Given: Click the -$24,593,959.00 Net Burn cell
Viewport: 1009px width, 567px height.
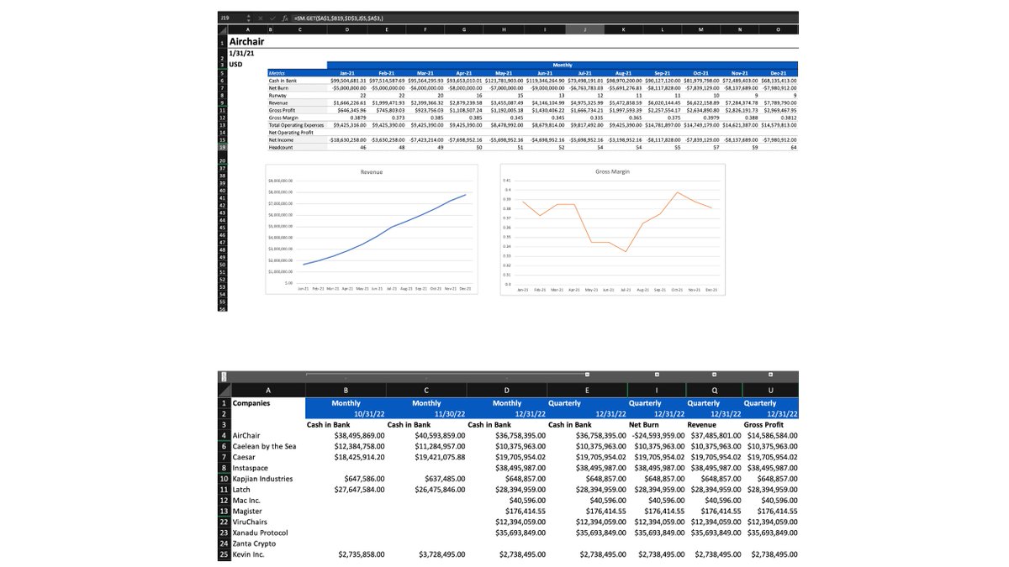Looking at the screenshot, I should click(657, 435).
